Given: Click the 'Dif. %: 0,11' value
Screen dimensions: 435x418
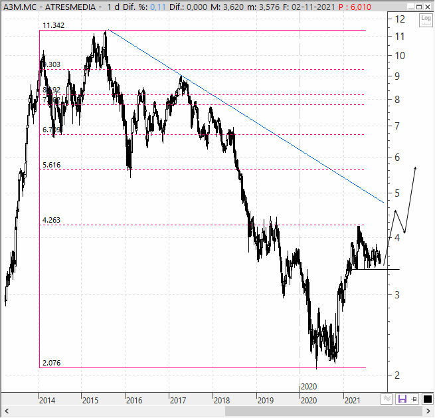Looking at the screenshot, I should 144,7.
